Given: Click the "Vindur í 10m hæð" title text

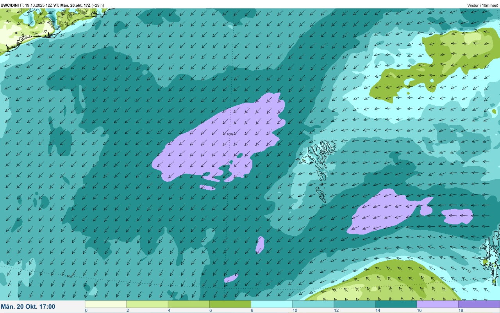Looking at the screenshot, I should coord(483,5).
